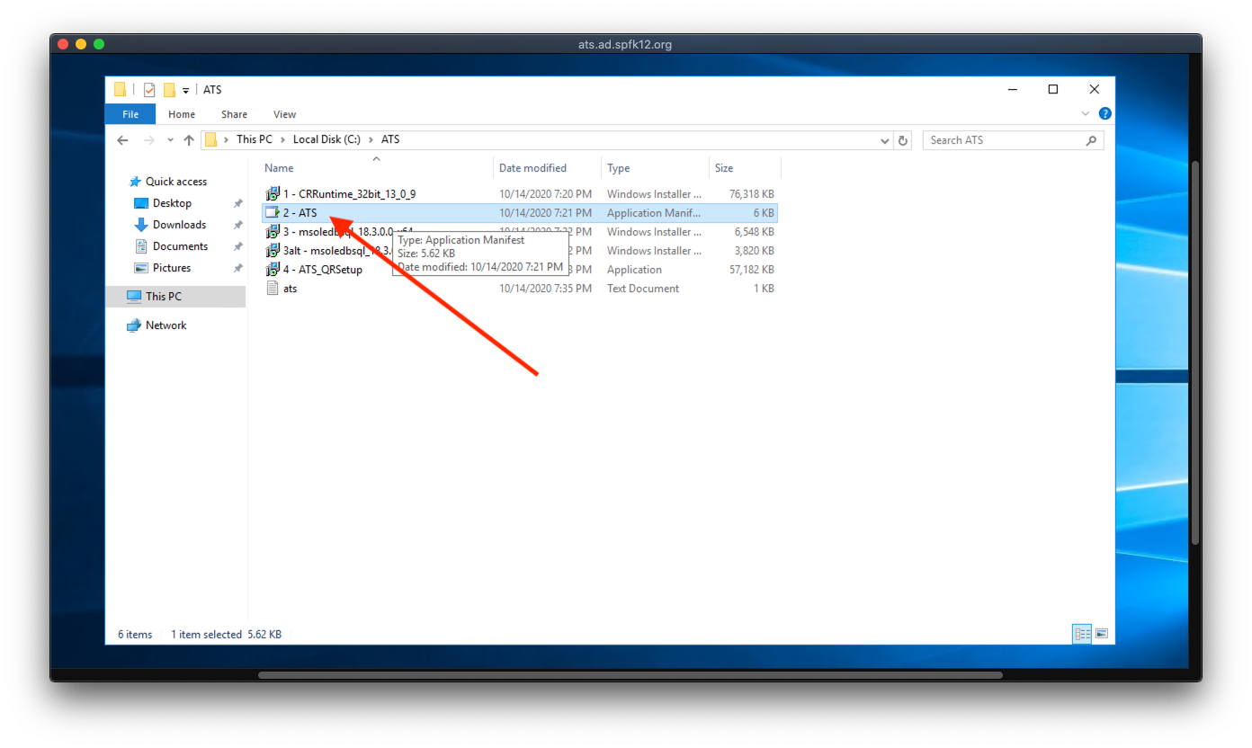1252x748 pixels.
Task: Click Properties icon in quick access toolbar
Action: coord(149,90)
